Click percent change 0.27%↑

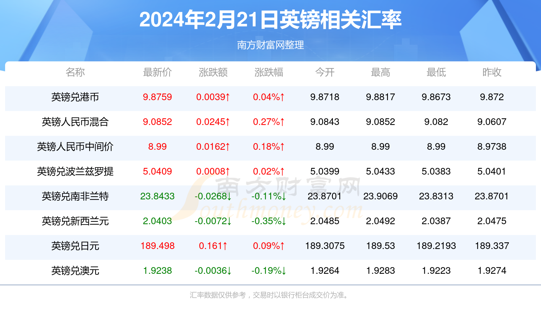point(269,122)
